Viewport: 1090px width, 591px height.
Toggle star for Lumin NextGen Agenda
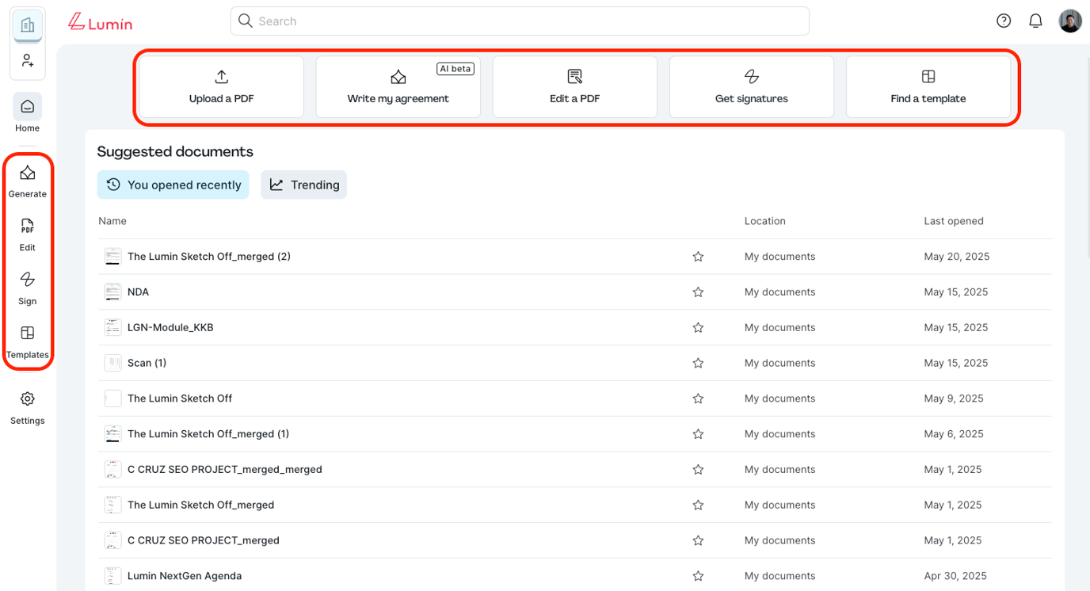pyautogui.click(x=698, y=576)
